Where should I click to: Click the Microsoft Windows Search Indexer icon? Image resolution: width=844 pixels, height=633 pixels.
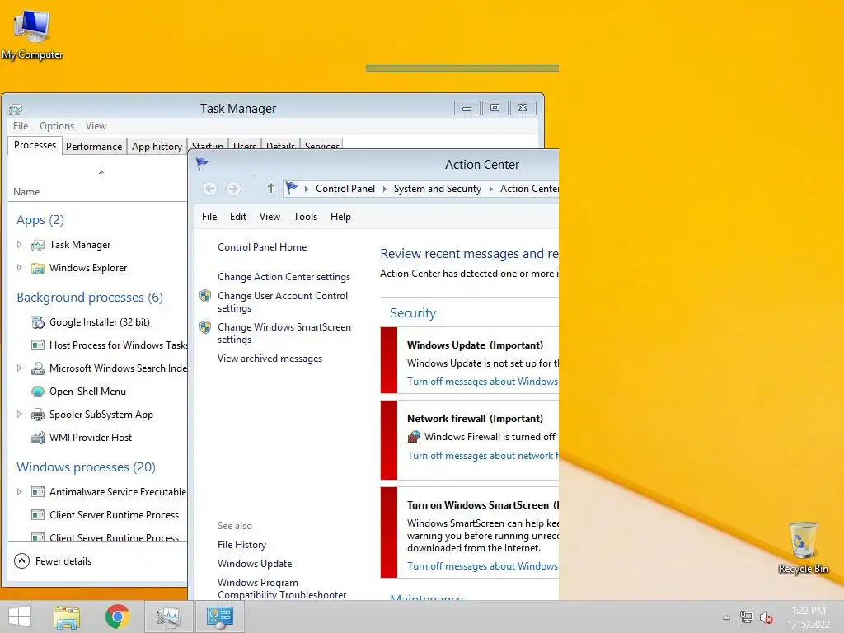coord(38,368)
